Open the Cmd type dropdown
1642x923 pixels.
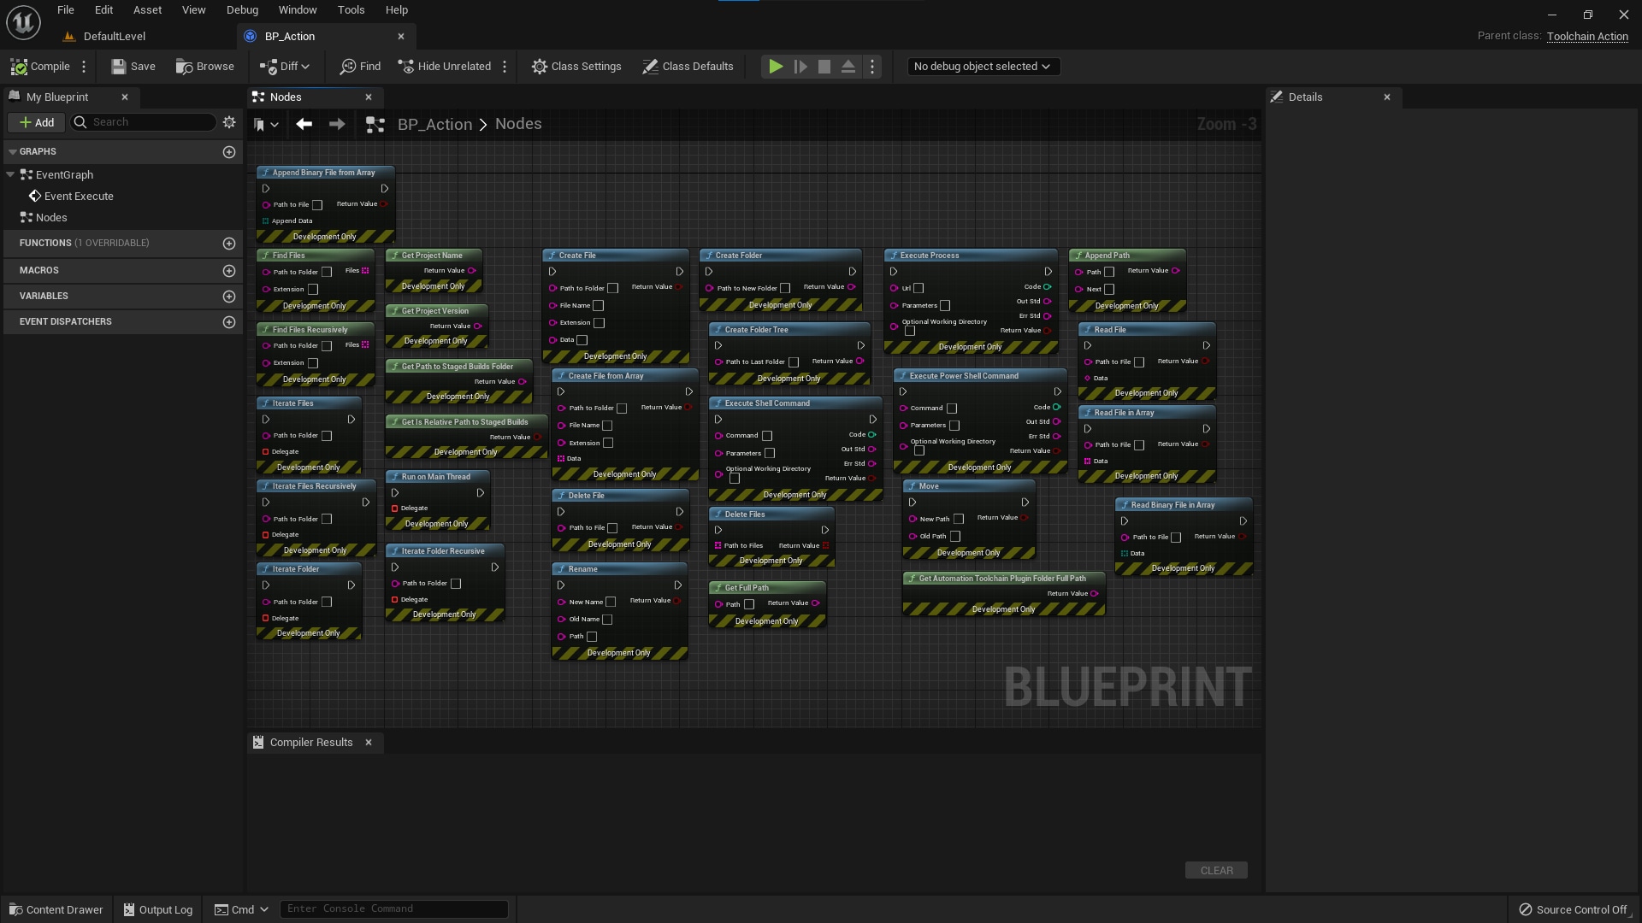241,910
